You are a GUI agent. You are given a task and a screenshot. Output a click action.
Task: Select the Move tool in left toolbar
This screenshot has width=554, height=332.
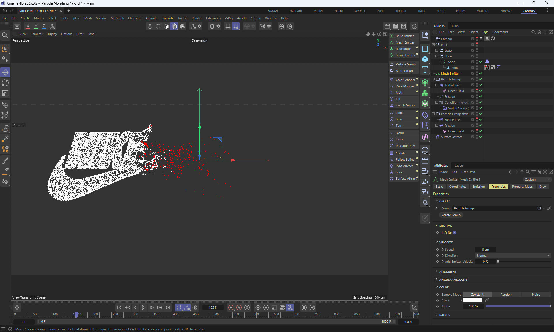5,72
